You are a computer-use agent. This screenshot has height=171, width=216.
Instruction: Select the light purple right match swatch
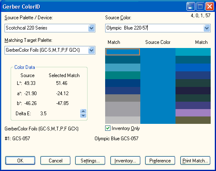193,113
